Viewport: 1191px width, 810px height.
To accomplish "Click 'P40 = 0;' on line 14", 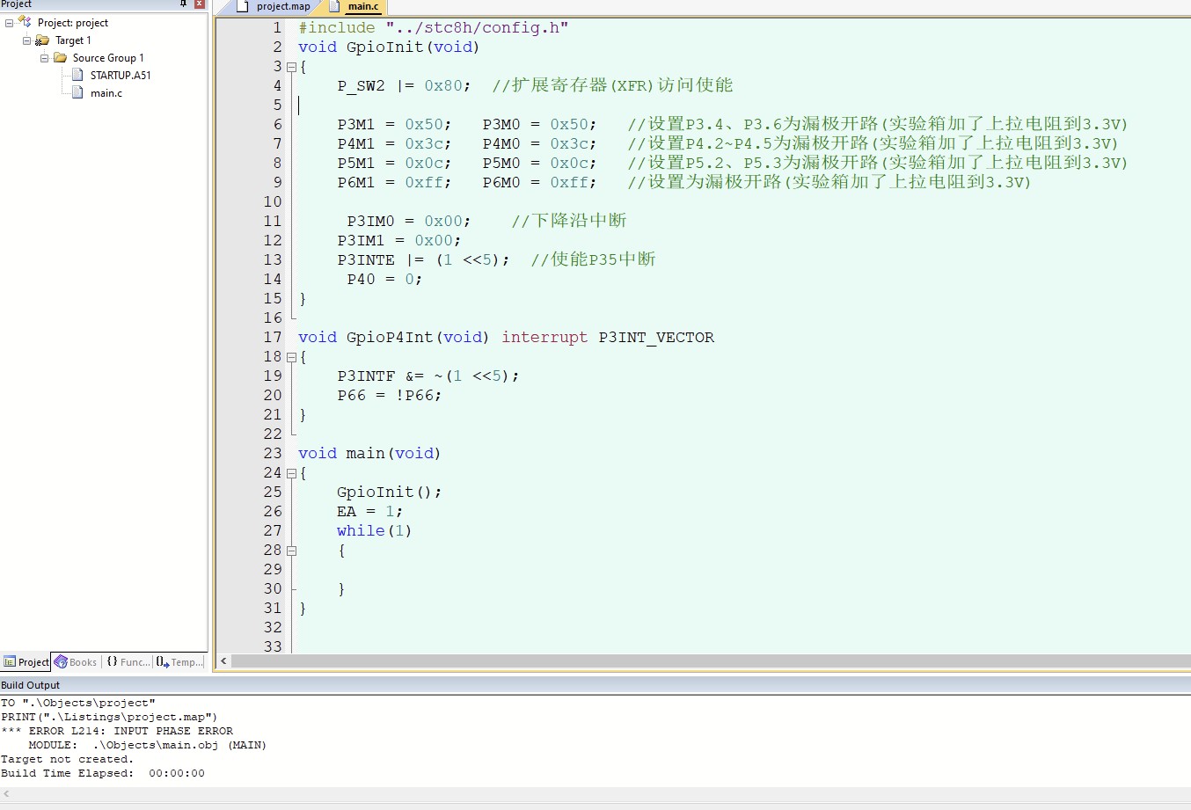I will coord(384,280).
